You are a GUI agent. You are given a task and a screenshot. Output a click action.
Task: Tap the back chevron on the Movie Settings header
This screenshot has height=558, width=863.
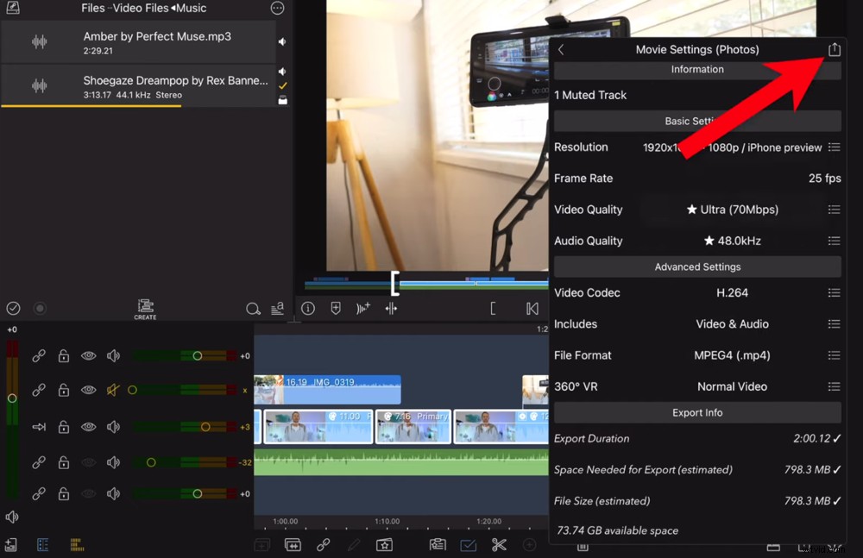[x=561, y=49]
